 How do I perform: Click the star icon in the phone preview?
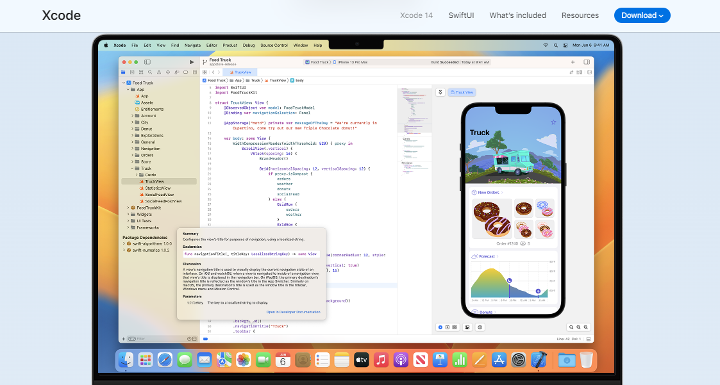point(553,122)
